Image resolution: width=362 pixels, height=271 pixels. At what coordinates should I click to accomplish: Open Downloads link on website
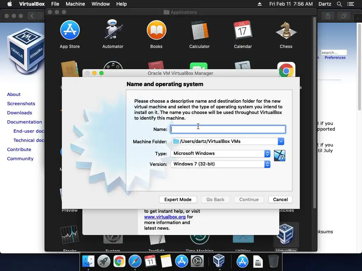pyautogui.click(x=20, y=113)
